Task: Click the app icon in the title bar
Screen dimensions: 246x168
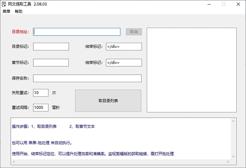Action: click(x=4, y=4)
